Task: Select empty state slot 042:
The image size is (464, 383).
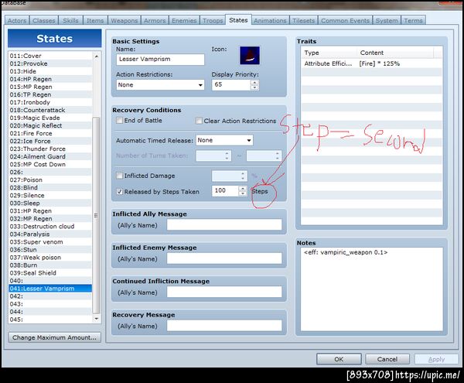Action: click(50, 296)
